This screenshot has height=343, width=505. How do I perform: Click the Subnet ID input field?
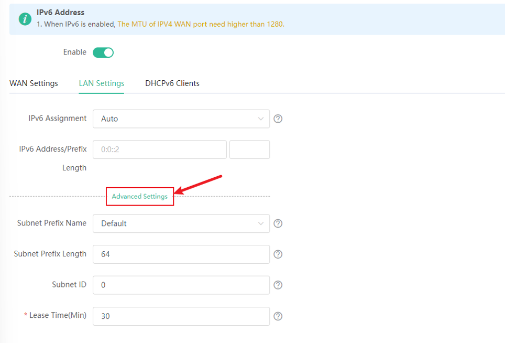click(181, 285)
